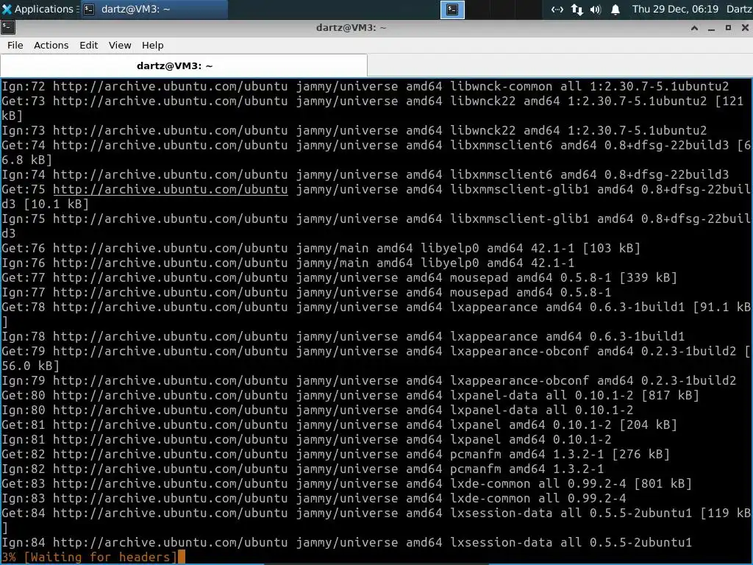Open the View menu

point(120,45)
